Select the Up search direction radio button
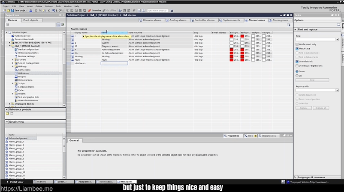344x192 pixels. pyautogui.click(x=297, y=76)
